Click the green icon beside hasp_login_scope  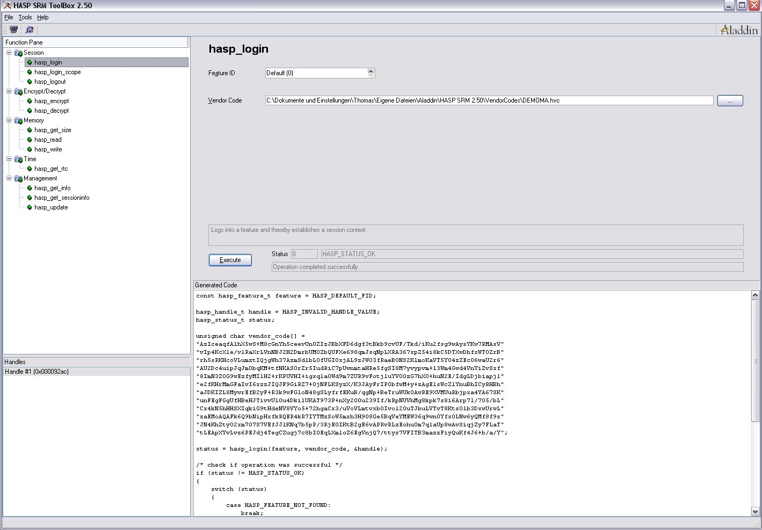30,72
